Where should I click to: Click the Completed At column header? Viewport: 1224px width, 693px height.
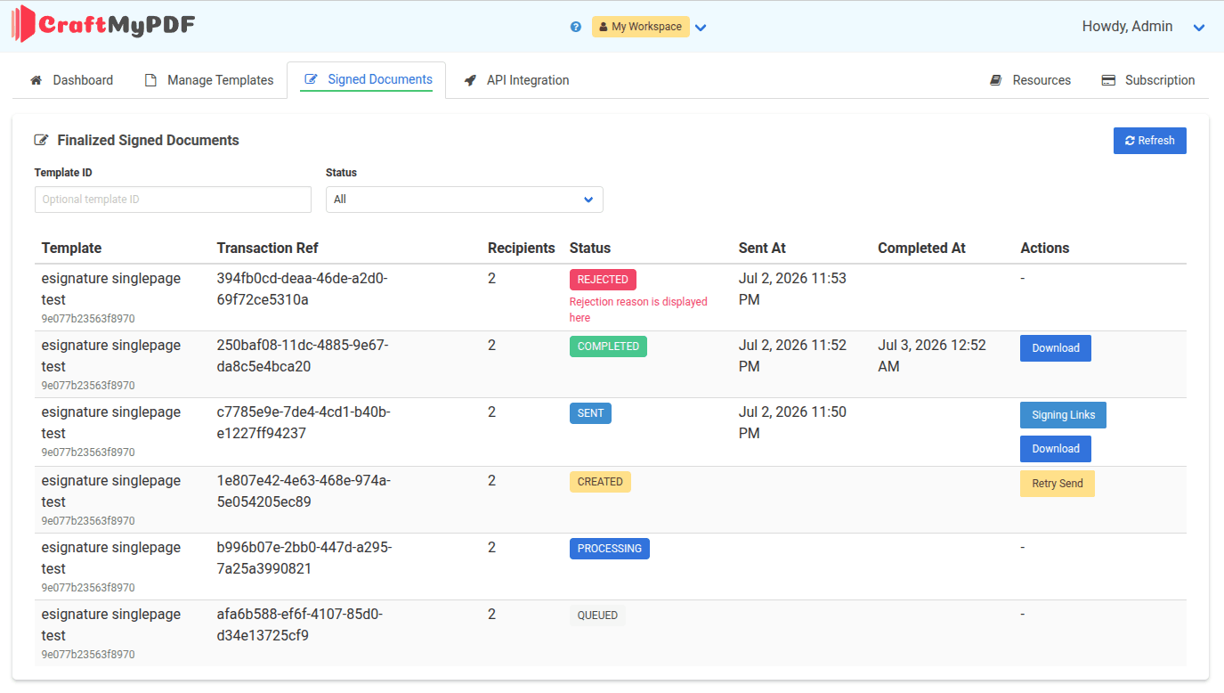[921, 248]
